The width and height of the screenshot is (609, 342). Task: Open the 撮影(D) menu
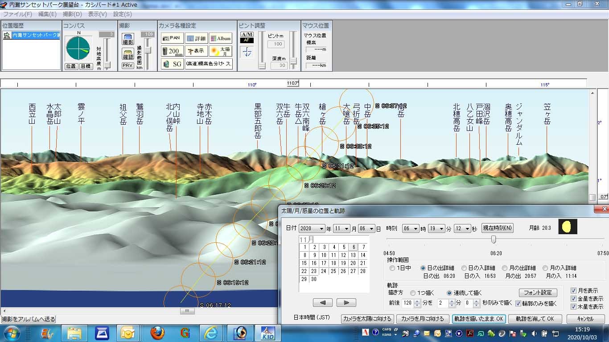(72, 14)
